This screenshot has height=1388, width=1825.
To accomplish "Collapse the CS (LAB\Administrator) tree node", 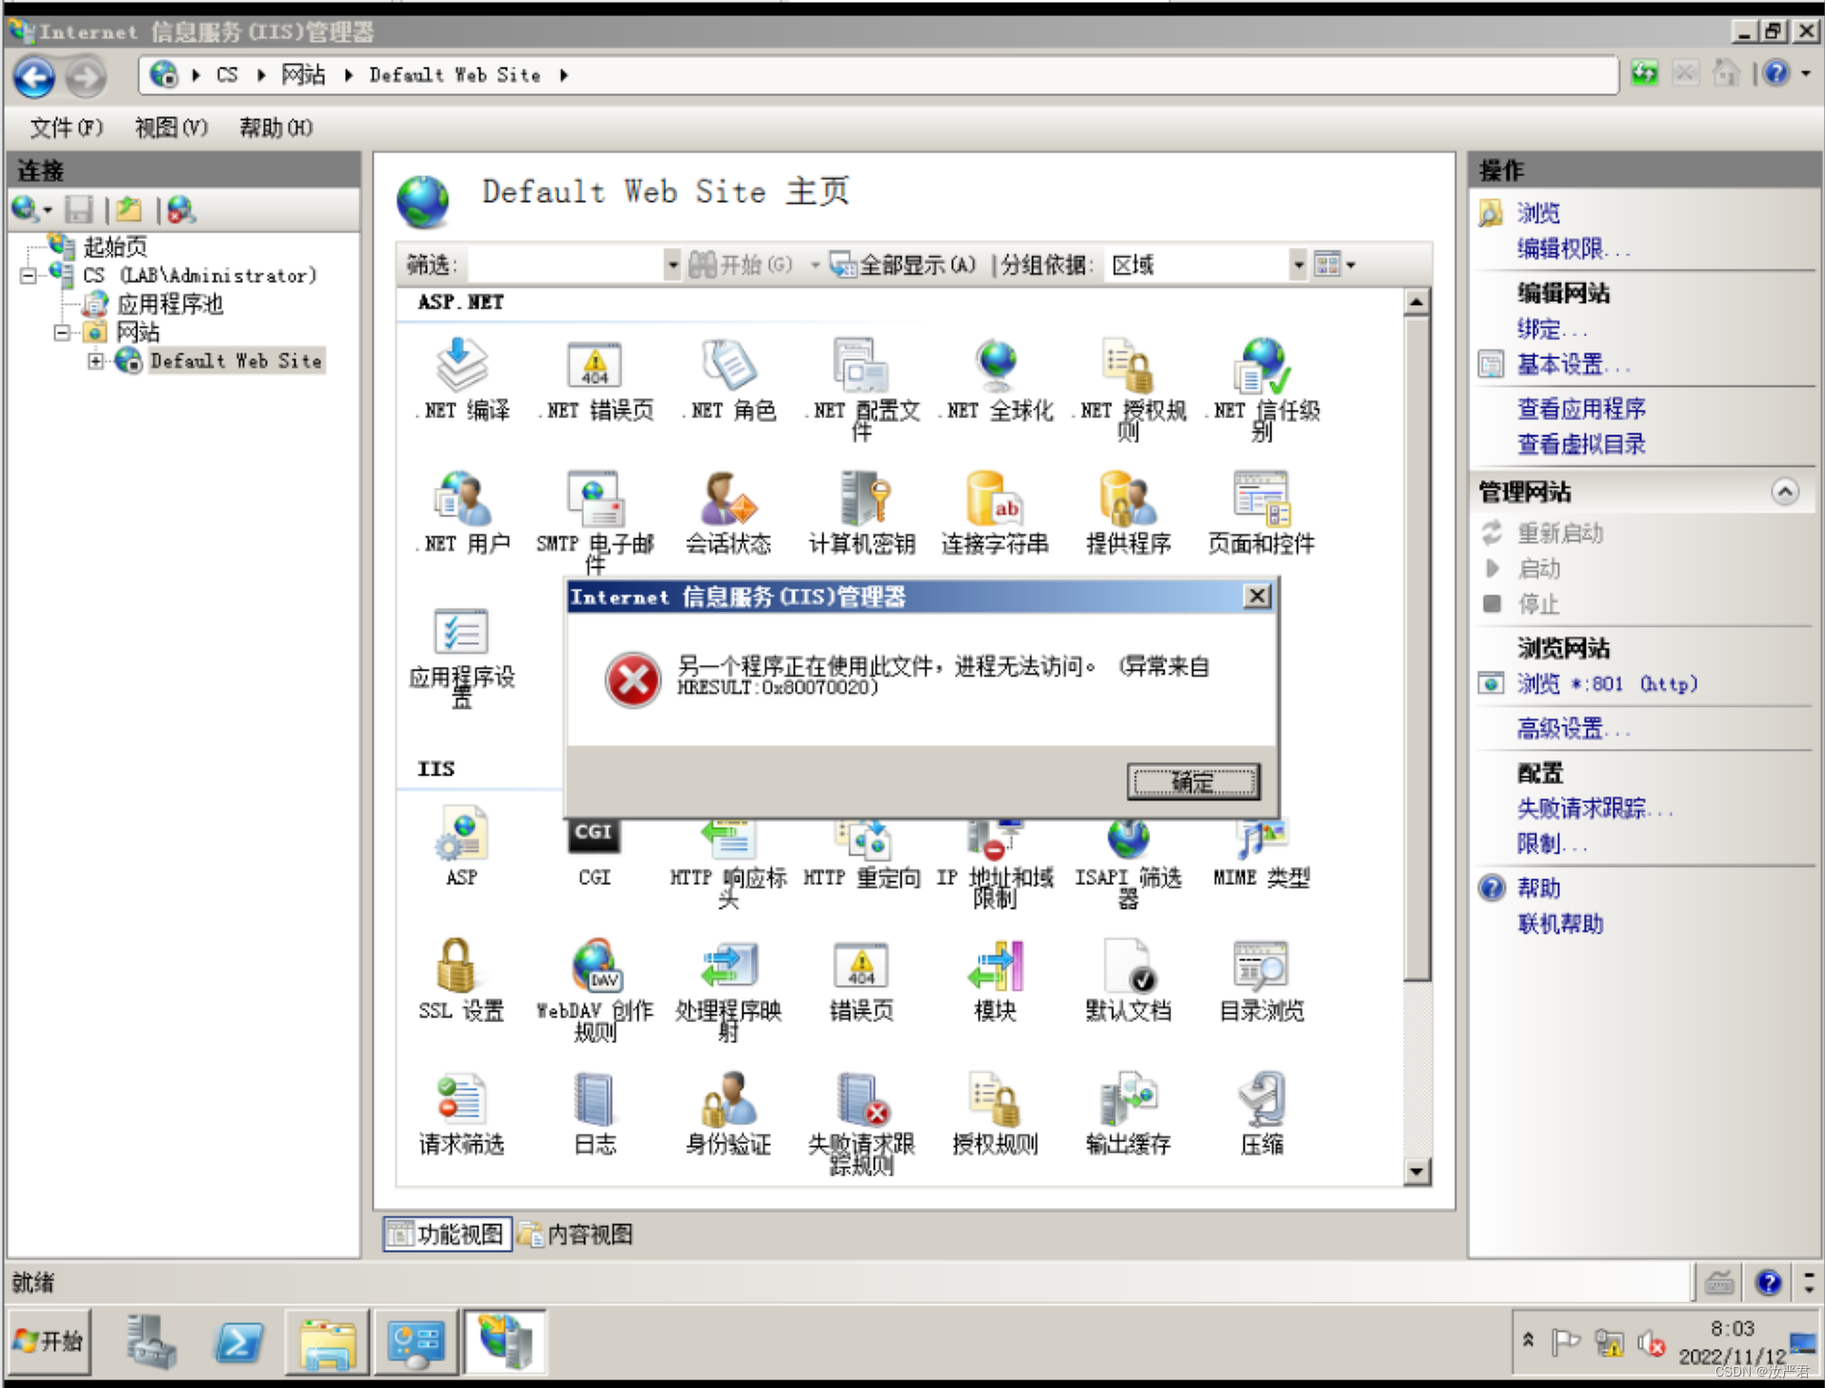I will click(x=29, y=276).
